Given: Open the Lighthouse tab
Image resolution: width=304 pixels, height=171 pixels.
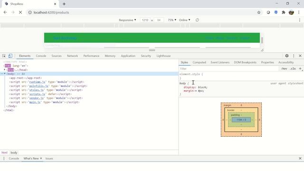Looking at the screenshot, I should coord(163,56).
